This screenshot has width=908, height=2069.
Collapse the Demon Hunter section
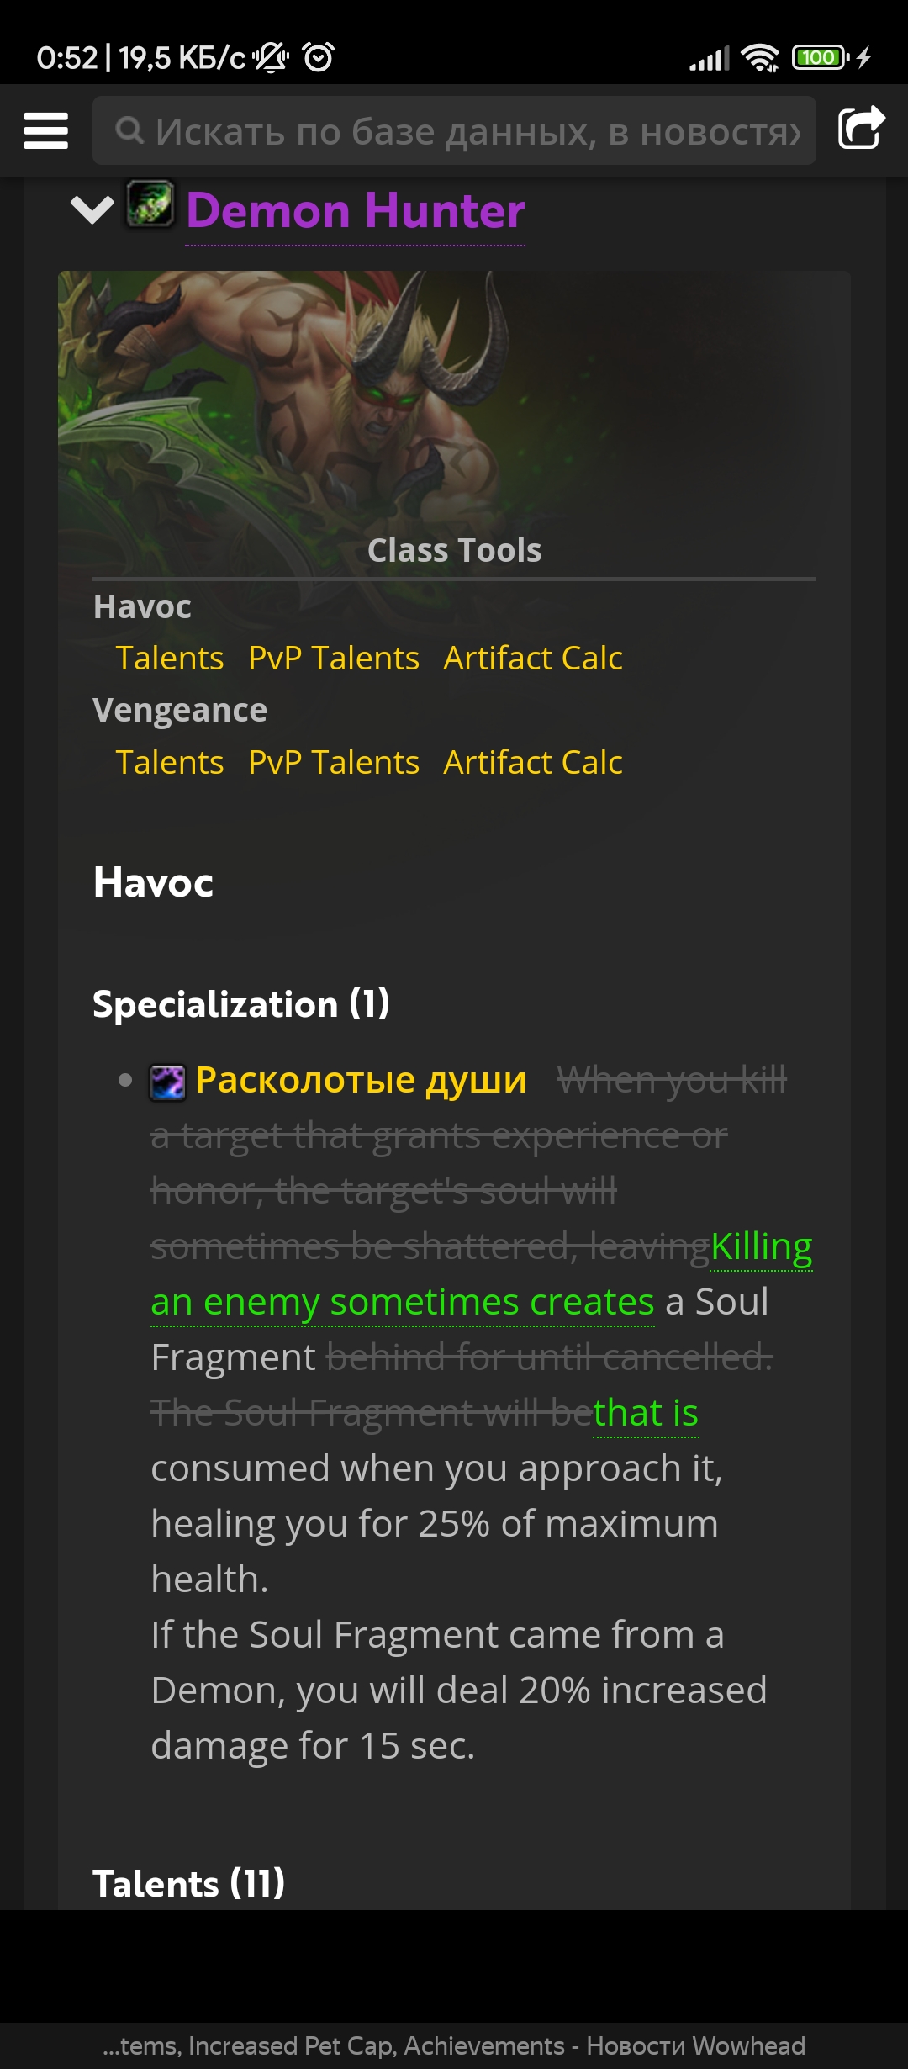pyautogui.click(x=92, y=209)
